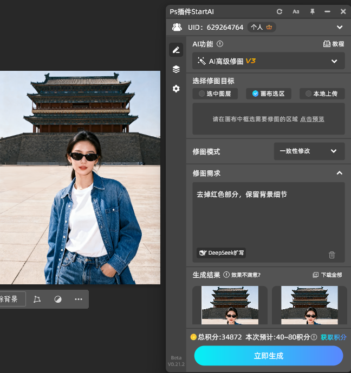The height and width of the screenshot is (373, 351).
Task: Click the 立即生成 button
Action: click(269, 356)
